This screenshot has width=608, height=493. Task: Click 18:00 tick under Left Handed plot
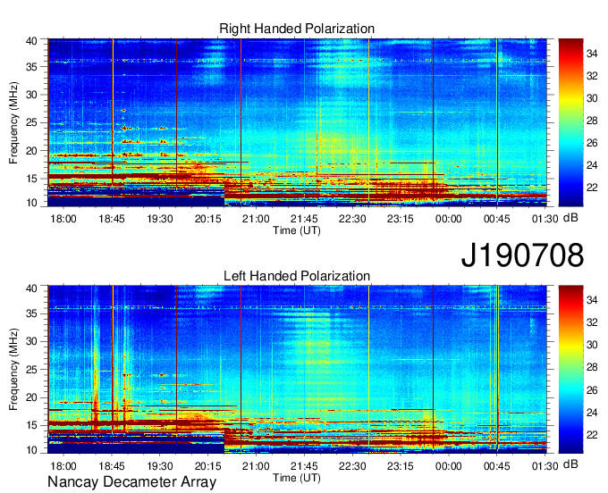63,466
